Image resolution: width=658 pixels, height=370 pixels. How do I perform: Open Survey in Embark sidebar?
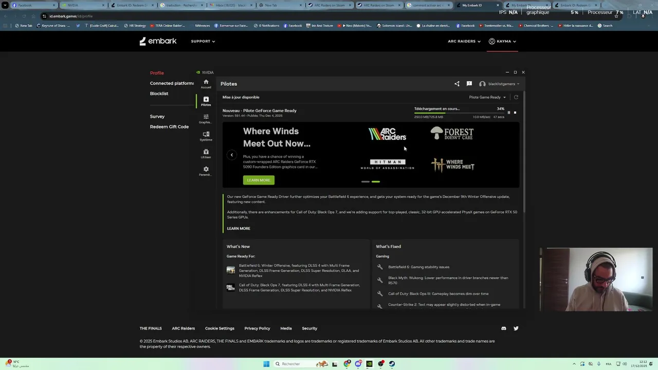(157, 117)
